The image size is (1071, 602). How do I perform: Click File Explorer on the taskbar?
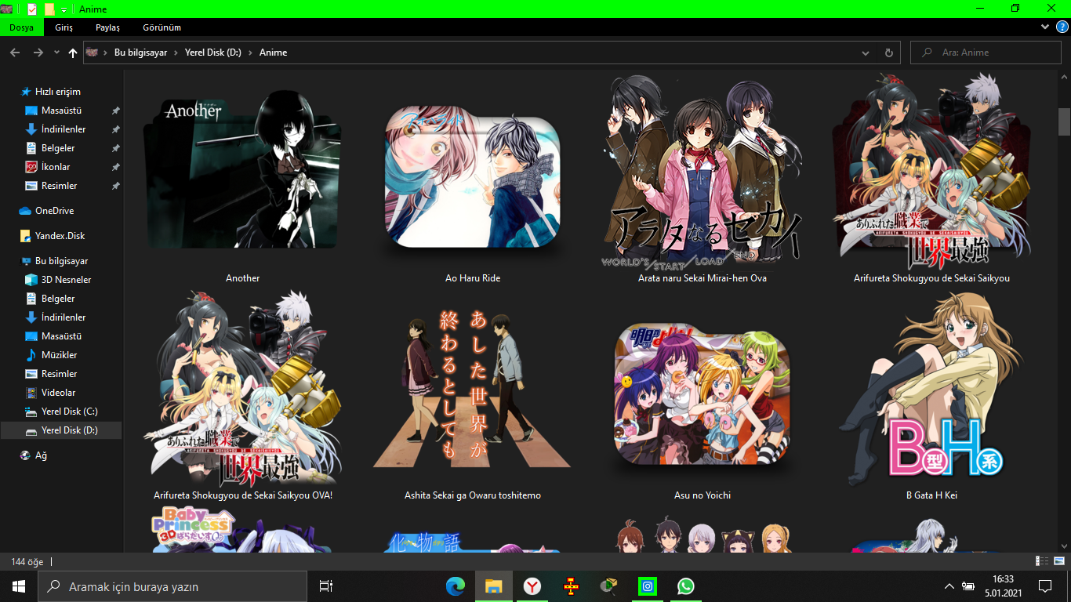coord(493,586)
